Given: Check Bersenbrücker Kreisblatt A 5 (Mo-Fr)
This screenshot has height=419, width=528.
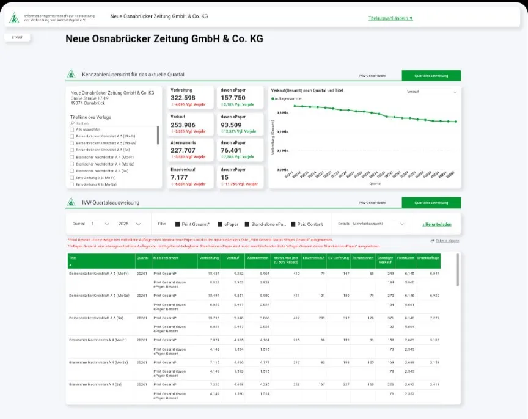Looking at the screenshot, I should pos(71,136).
